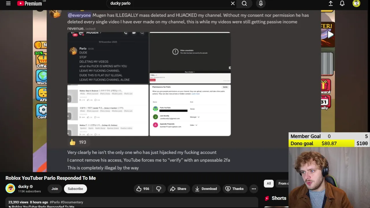This screenshot has height=208, width=370.
Task: Click the World icon in game sidebar
Action: [42, 77]
